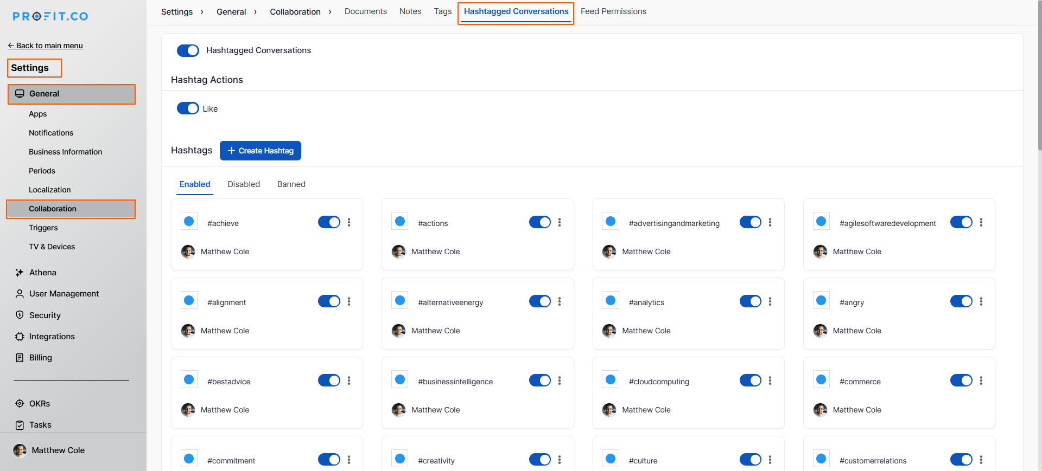Turn off the Like hashtag action

(x=188, y=108)
